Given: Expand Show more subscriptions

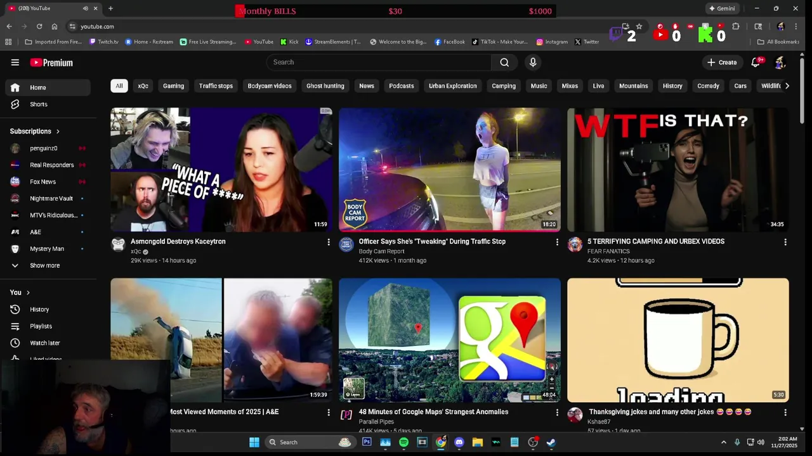Looking at the screenshot, I should (48, 265).
